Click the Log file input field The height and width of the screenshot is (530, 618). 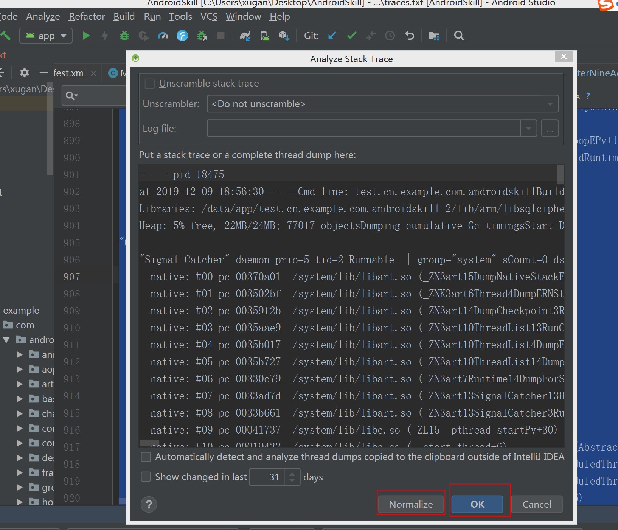(x=364, y=129)
